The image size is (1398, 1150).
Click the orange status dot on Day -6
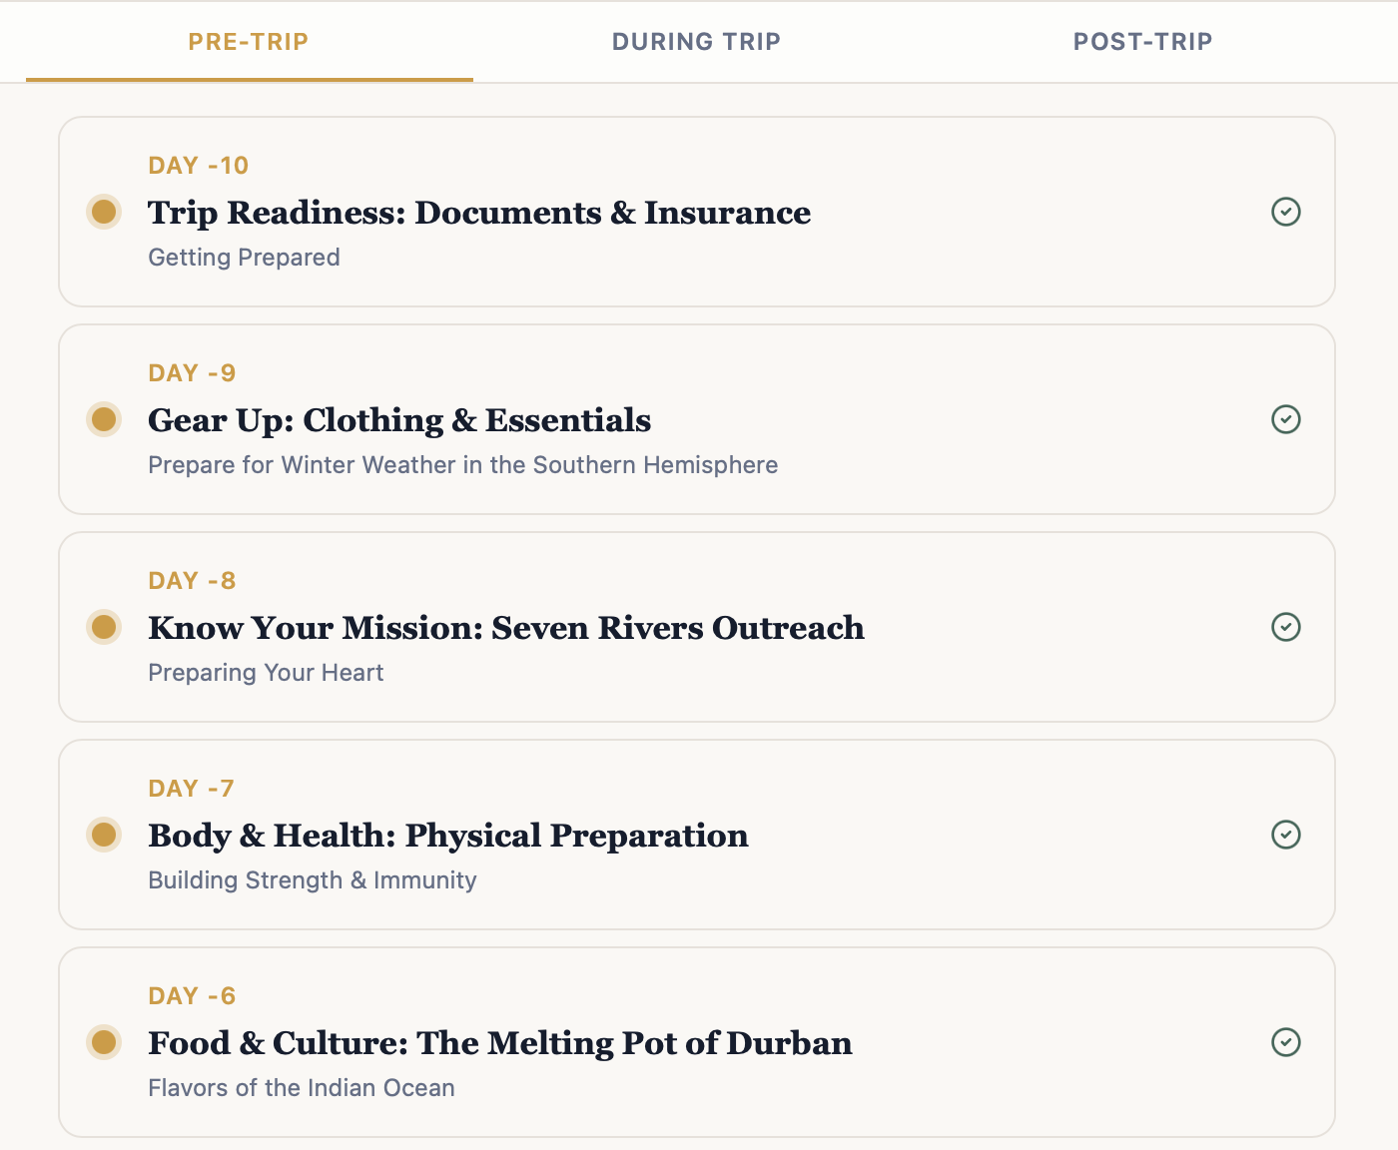103,1043
